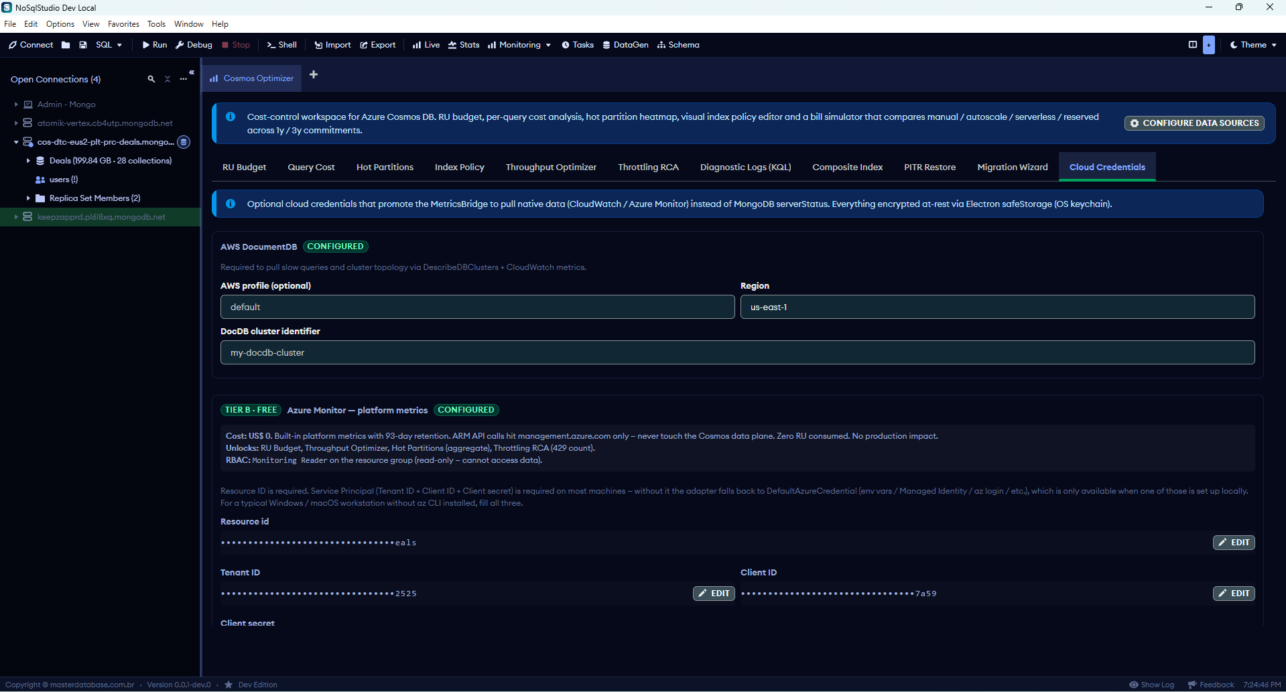This screenshot has height=692, width=1286.
Task: Expand Replica Set Members folder
Action: click(28, 198)
